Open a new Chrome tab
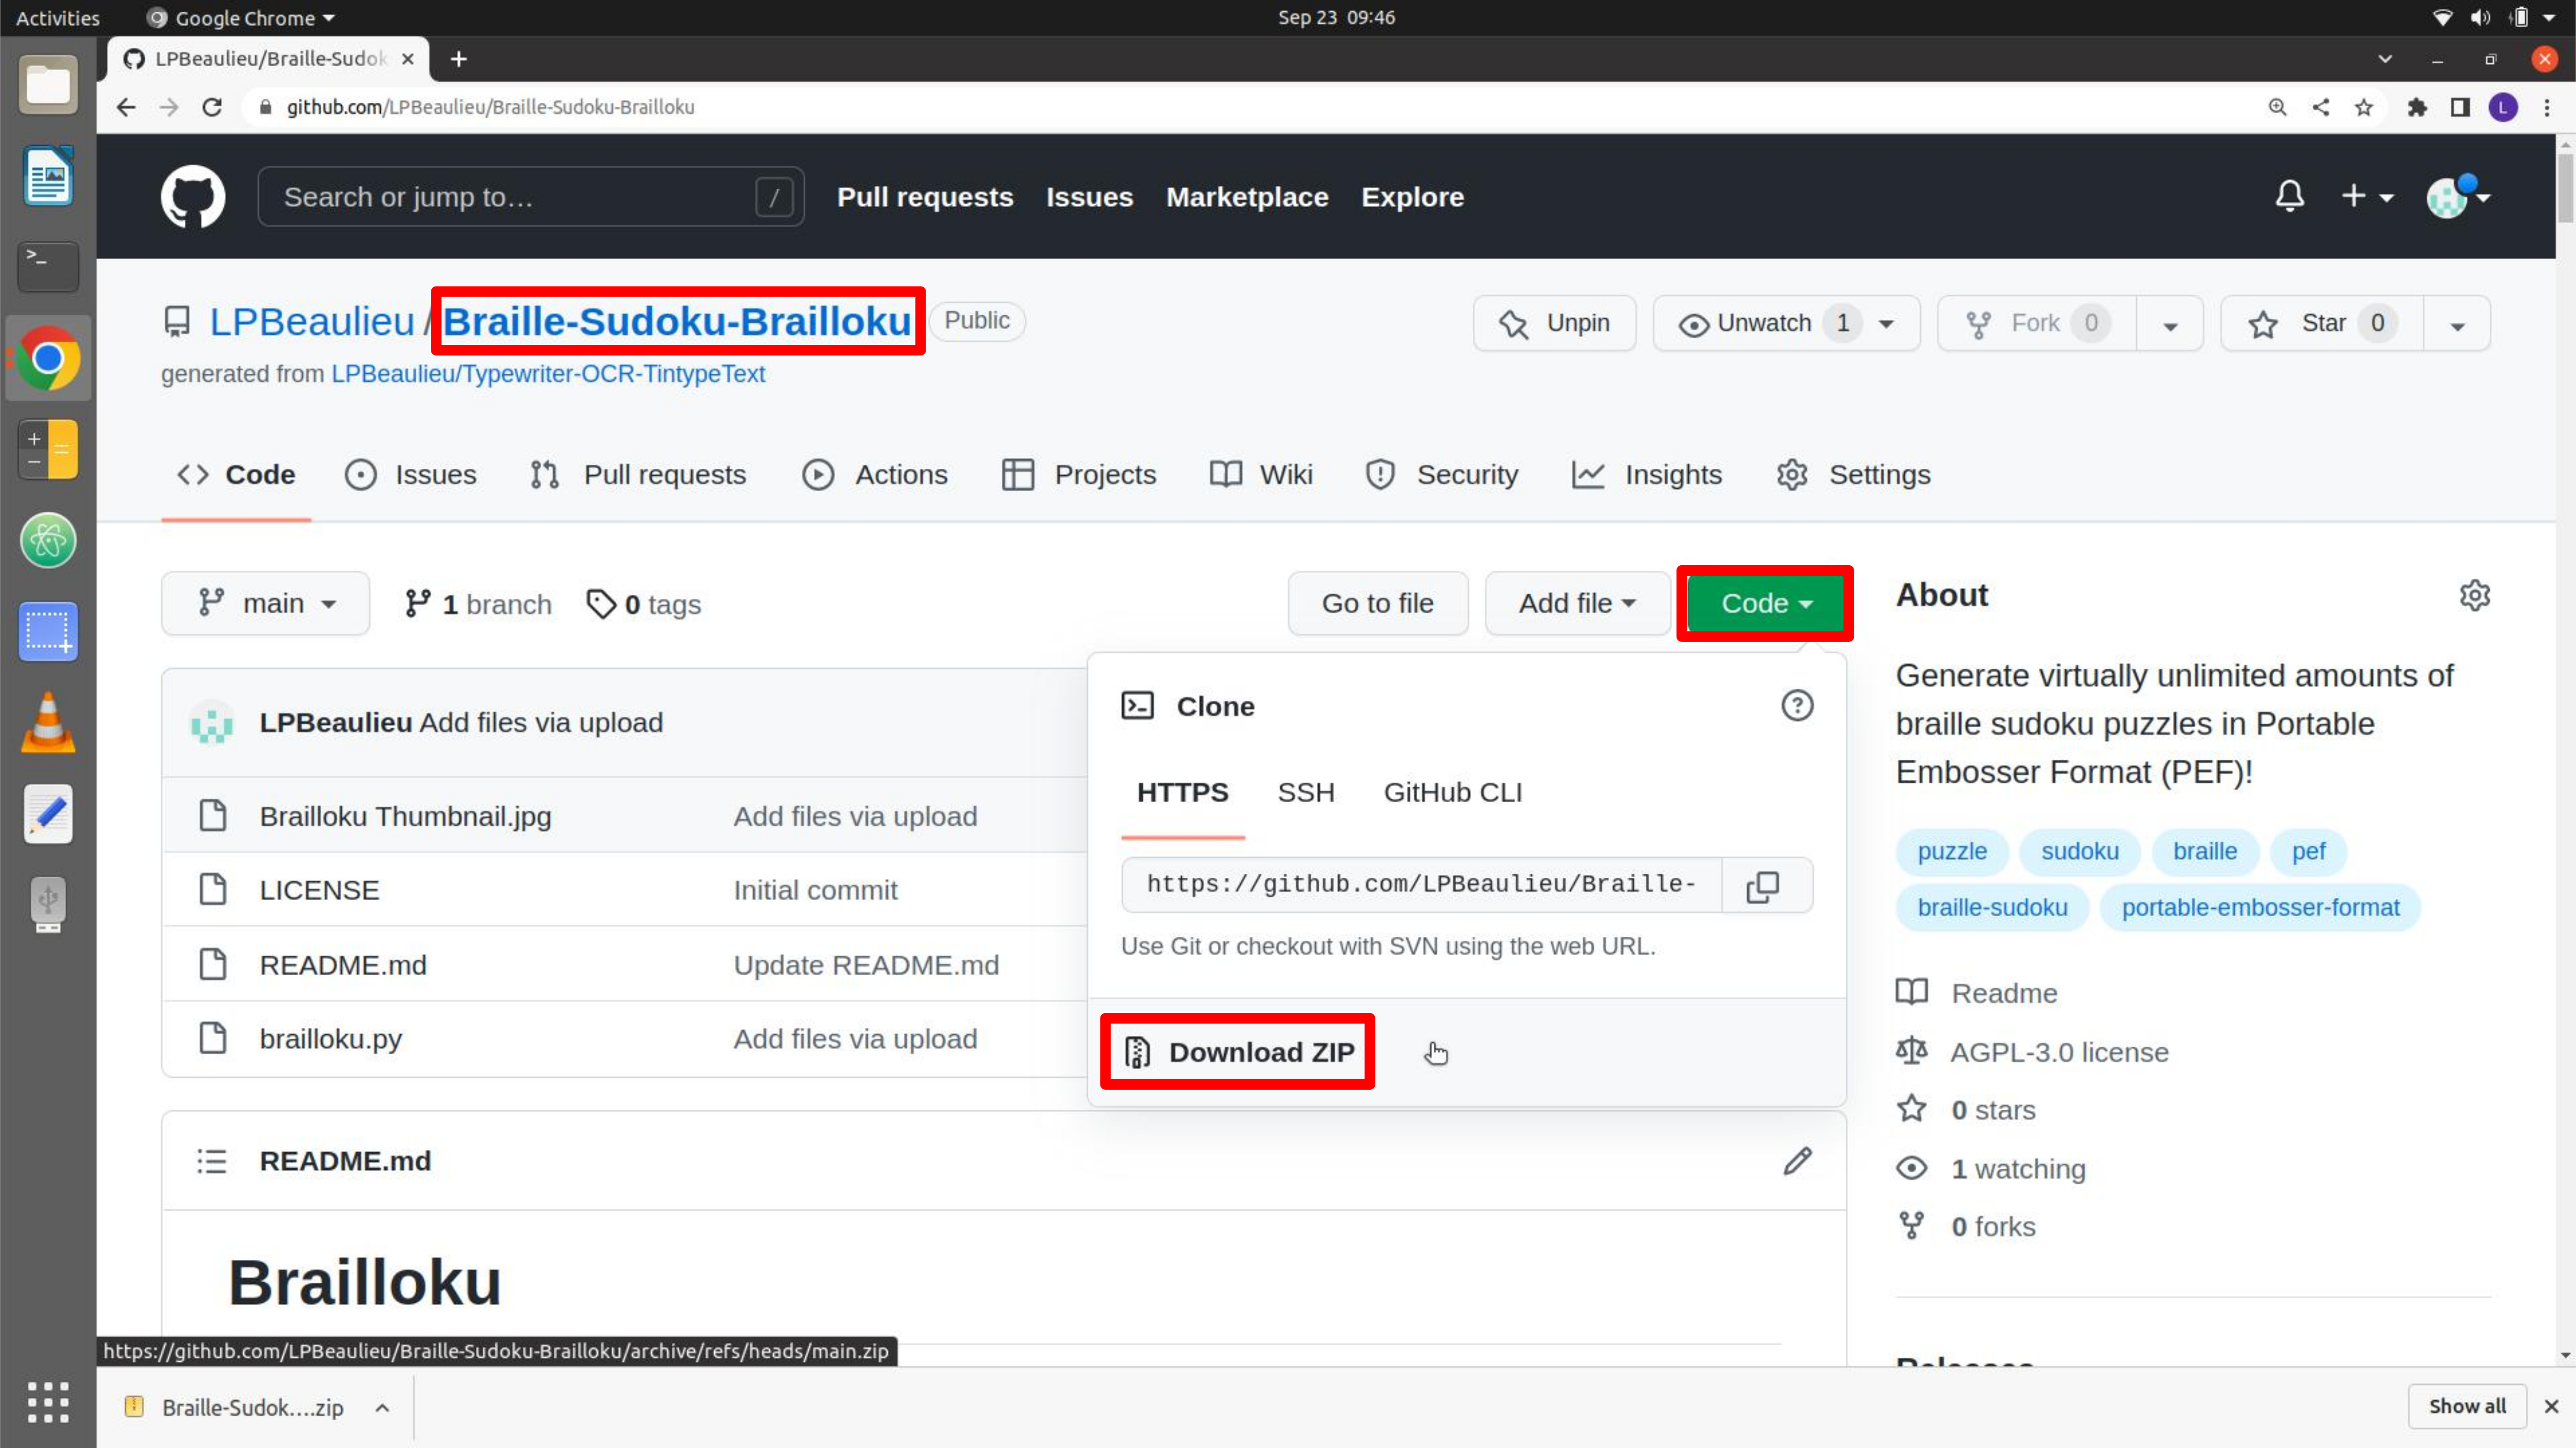Image resolution: width=2576 pixels, height=1448 pixels. click(x=458, y=59)
